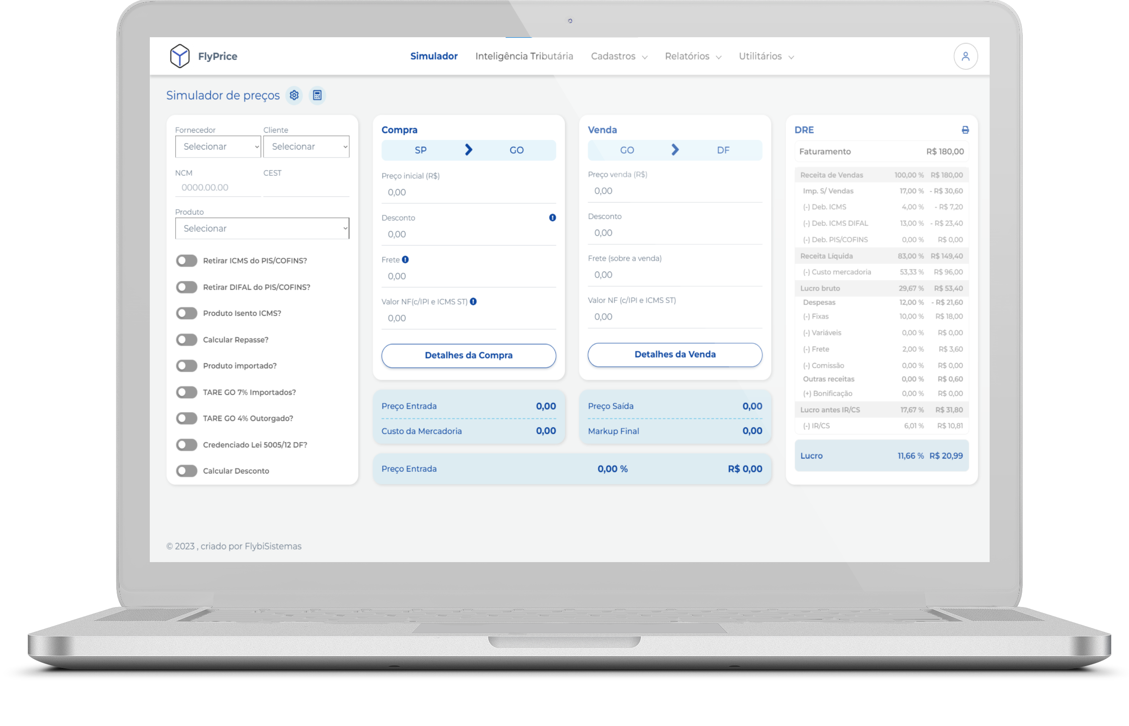
Task: Enable Produto Isento ICMS switch
Action: [187, 313]
